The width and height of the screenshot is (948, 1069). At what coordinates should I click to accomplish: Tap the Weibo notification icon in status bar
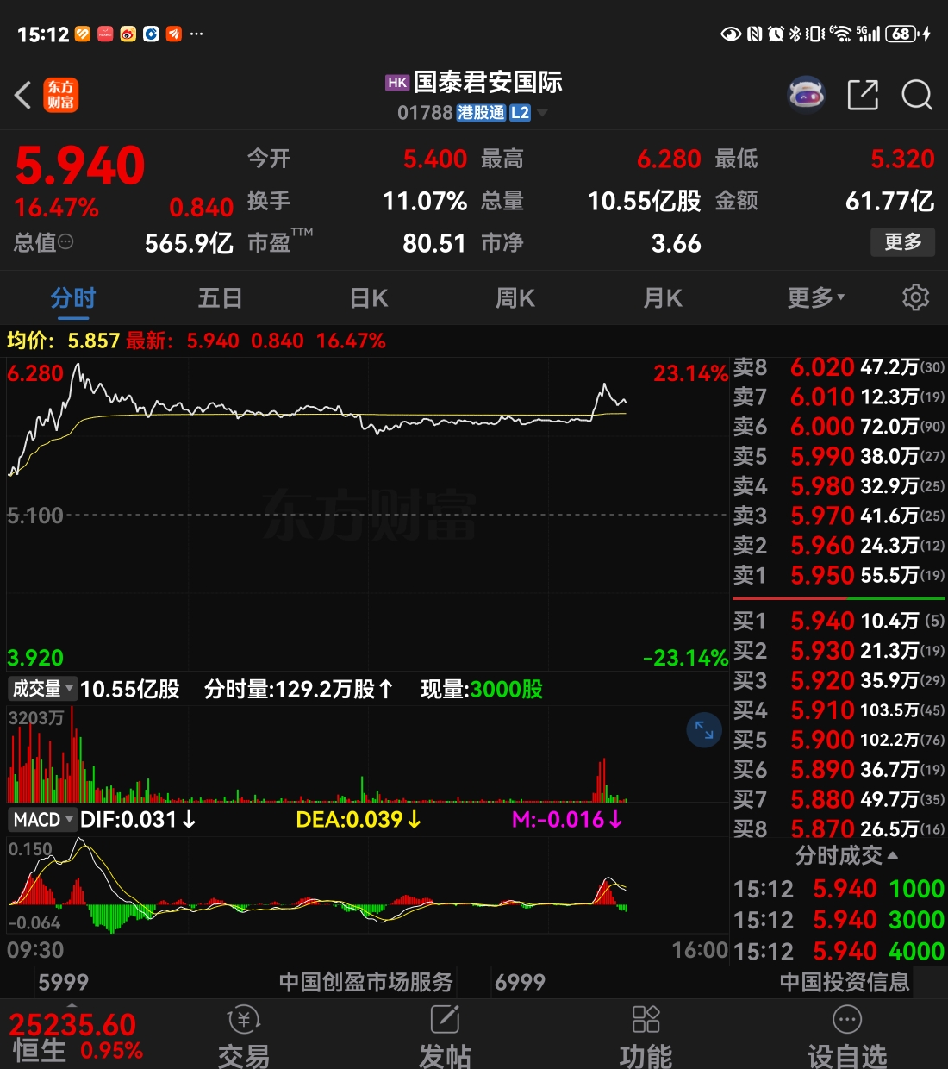click(128, 34)
